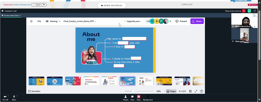Click the About me heading
Viewport: 261px width, 102px height.
(x=91, y=37)
